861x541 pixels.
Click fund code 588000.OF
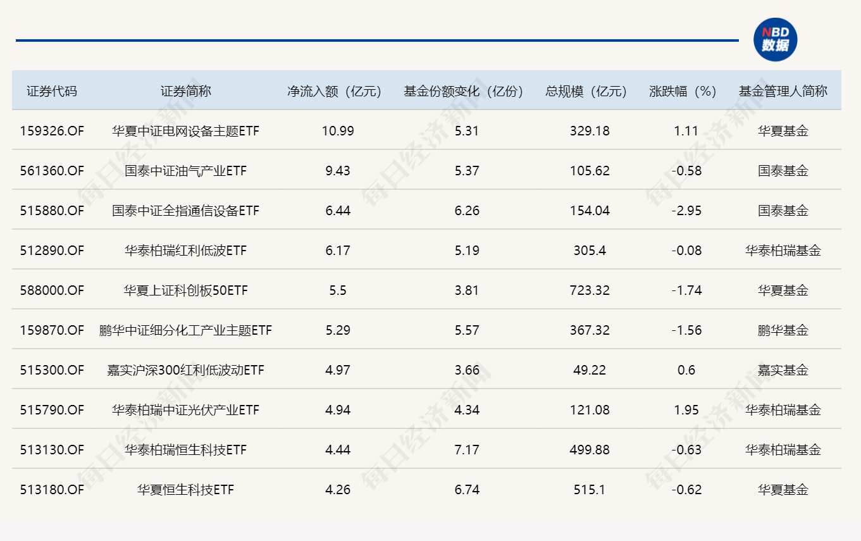[x=52, y=290]
